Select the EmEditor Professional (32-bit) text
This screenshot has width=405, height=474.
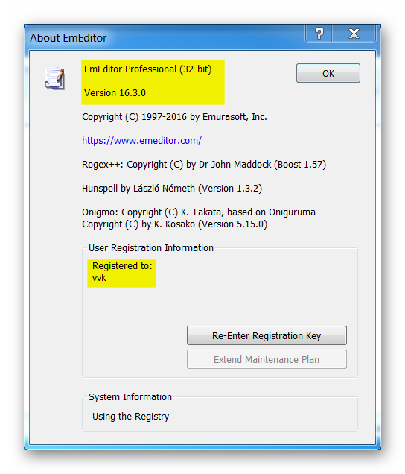pyautogui.click(x=147, y=69)
